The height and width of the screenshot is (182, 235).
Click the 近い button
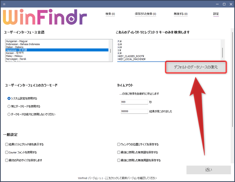click(x=209, y=170)
